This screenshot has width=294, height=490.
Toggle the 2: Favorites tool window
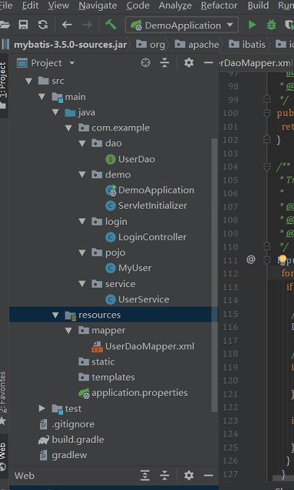pyautogui.click(x=3, y=399)
